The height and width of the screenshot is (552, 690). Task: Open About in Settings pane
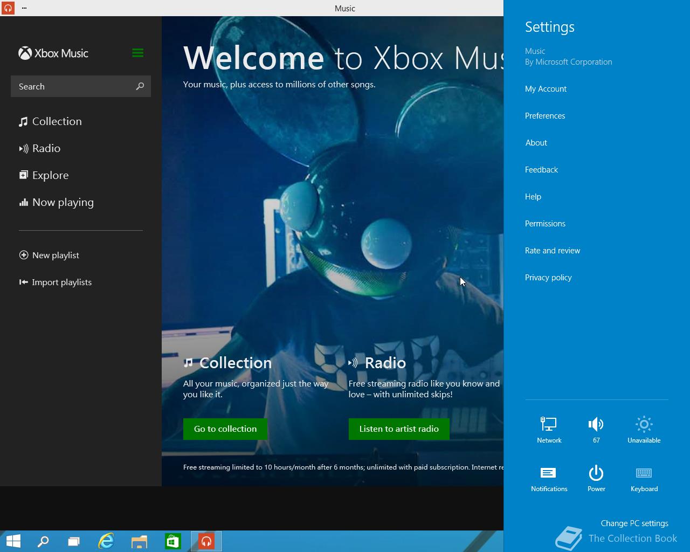tap(536, 143)
